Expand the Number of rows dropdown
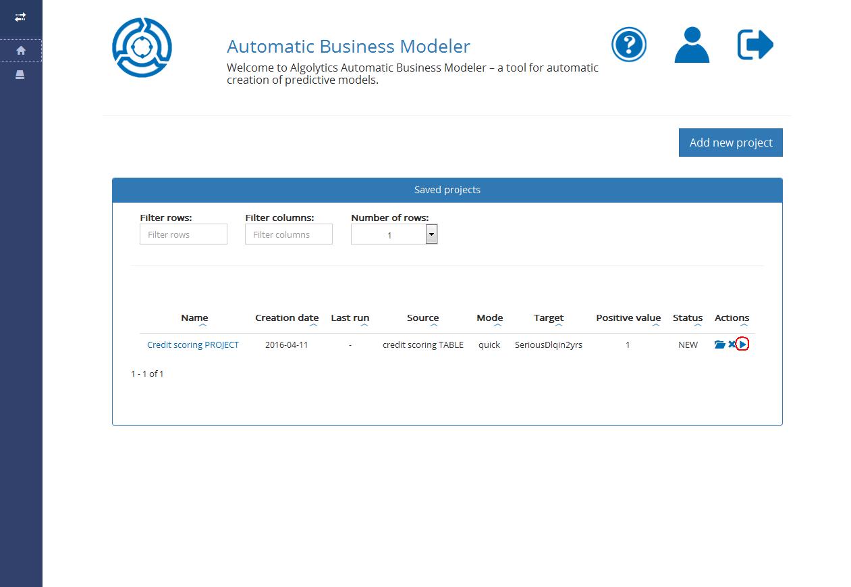This screenshot has width=851, height=587. pos(431,234)
